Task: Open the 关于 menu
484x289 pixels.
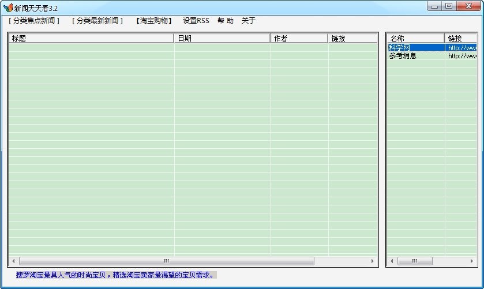Action: 249,21
